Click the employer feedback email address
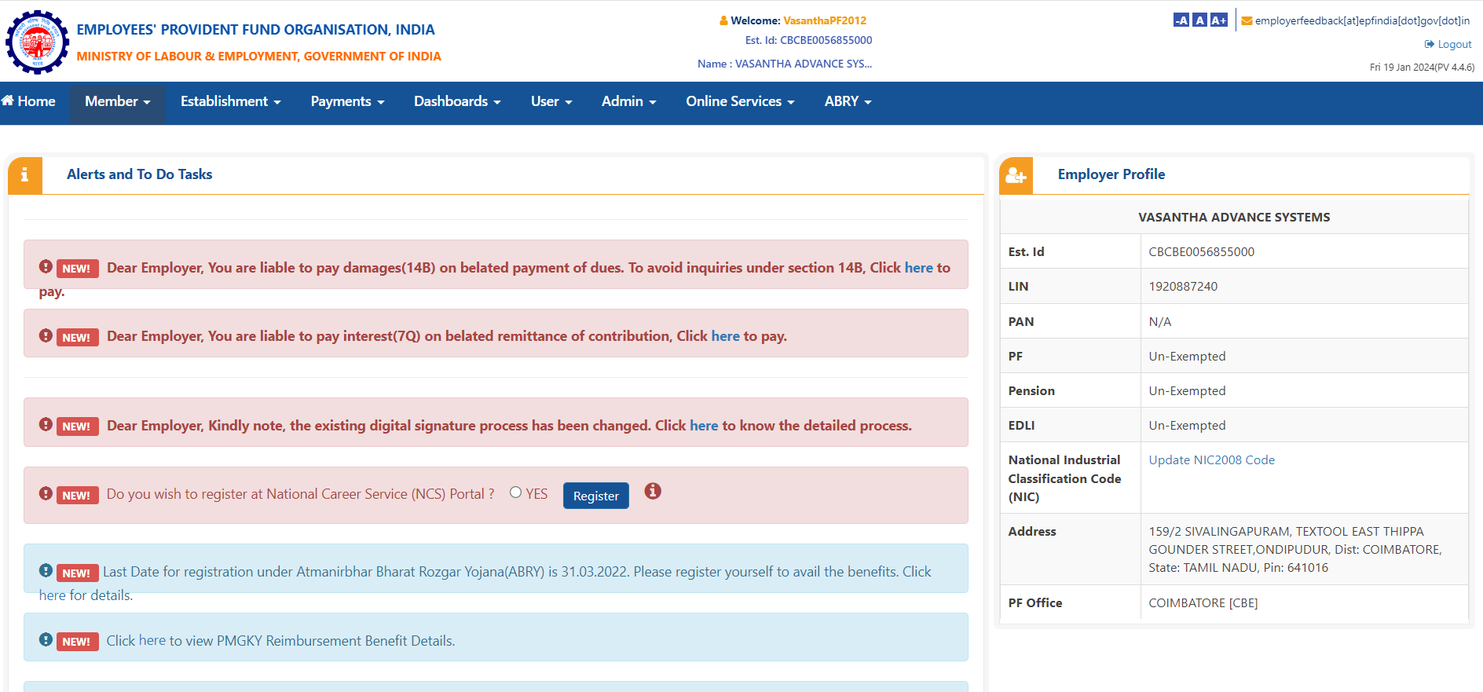 point(1362,21)
